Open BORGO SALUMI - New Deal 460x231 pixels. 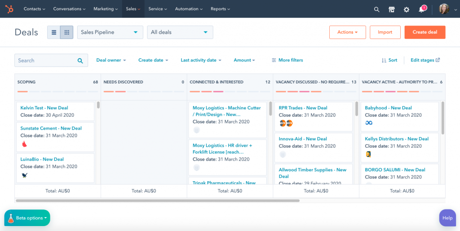click(x=395, y=170)
